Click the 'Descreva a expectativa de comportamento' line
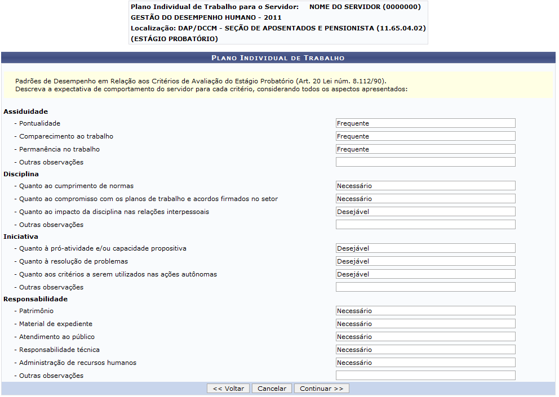The image size is (559, 397). pyautogui.click(x=211, y=89)
